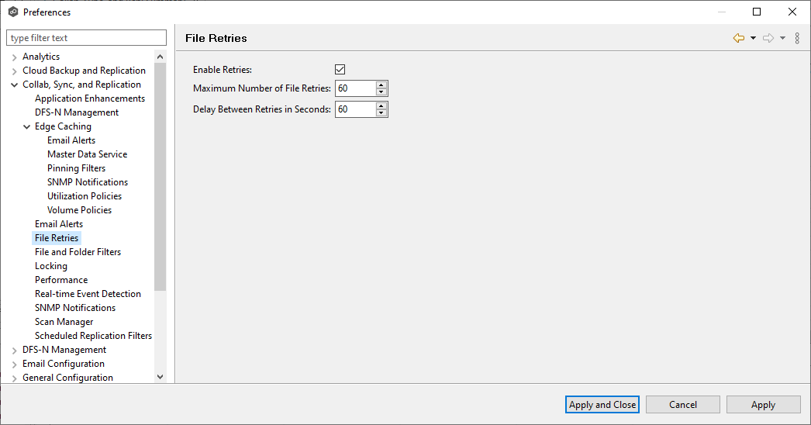
Task: Click the Apply button
Action: click(x=763, y=404)
